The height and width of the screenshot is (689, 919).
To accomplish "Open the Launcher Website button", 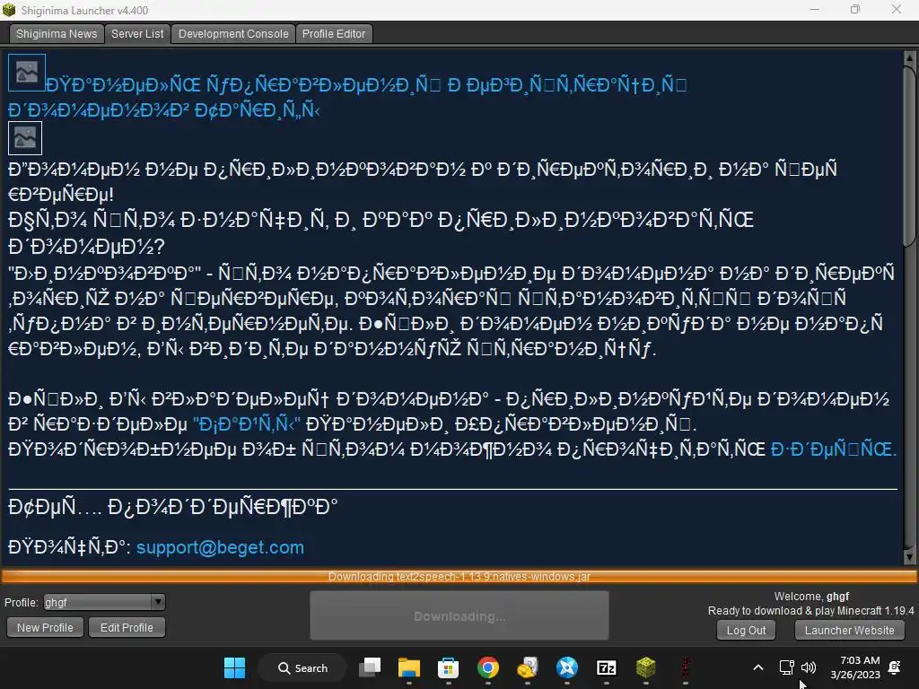I will [849, 631].
